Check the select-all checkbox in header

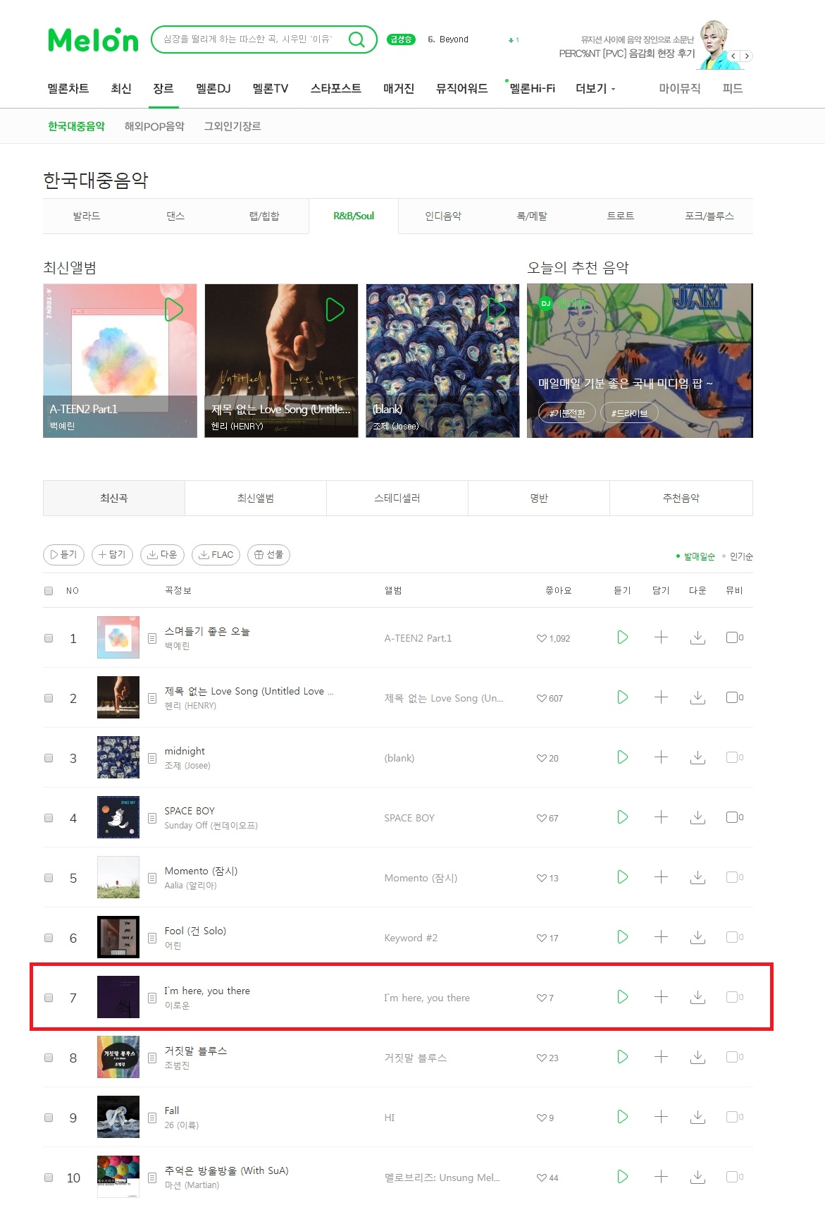pyautogui.click(x=49, y=591)
